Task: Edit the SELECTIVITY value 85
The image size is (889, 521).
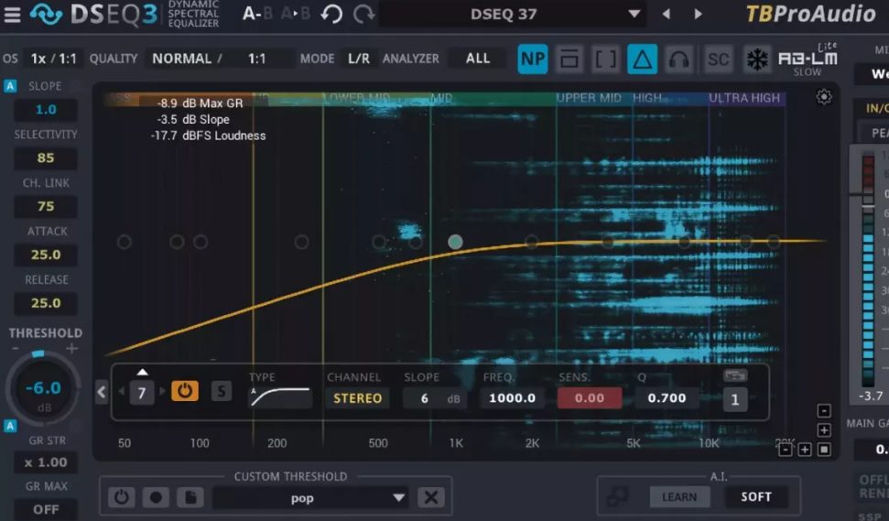Action: (46, 157)
